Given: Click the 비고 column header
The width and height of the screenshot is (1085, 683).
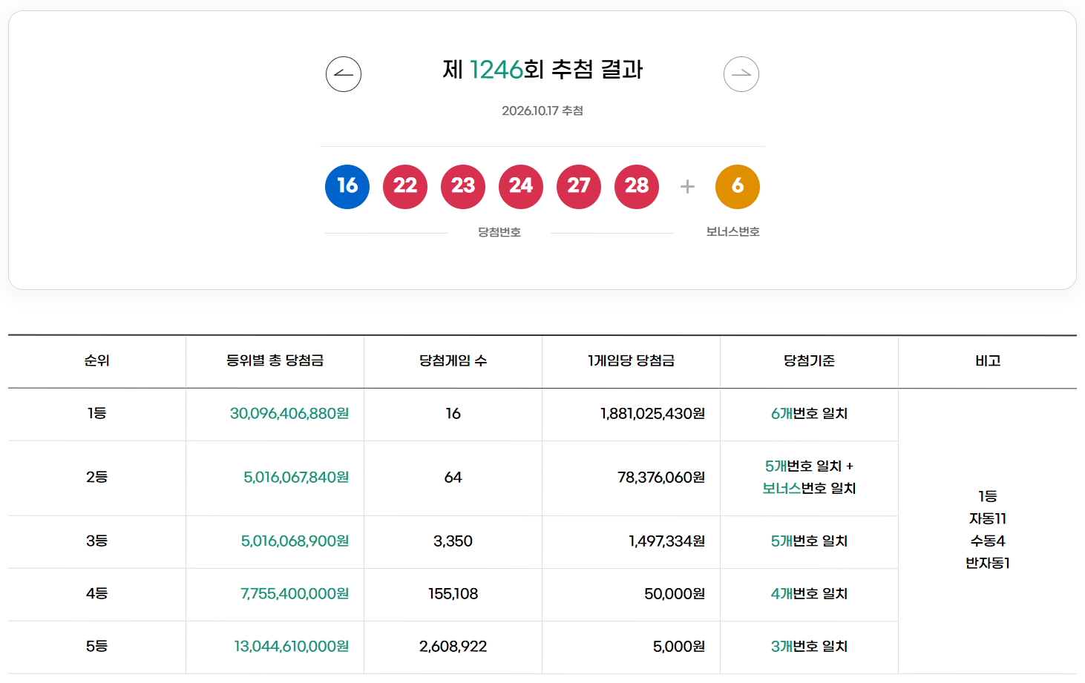Looking at the screenshot, I should pos(988,360).
